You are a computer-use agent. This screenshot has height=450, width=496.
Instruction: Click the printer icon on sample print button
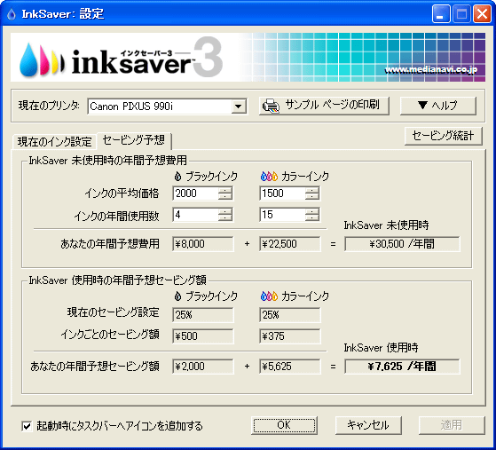tap(272, 107)
